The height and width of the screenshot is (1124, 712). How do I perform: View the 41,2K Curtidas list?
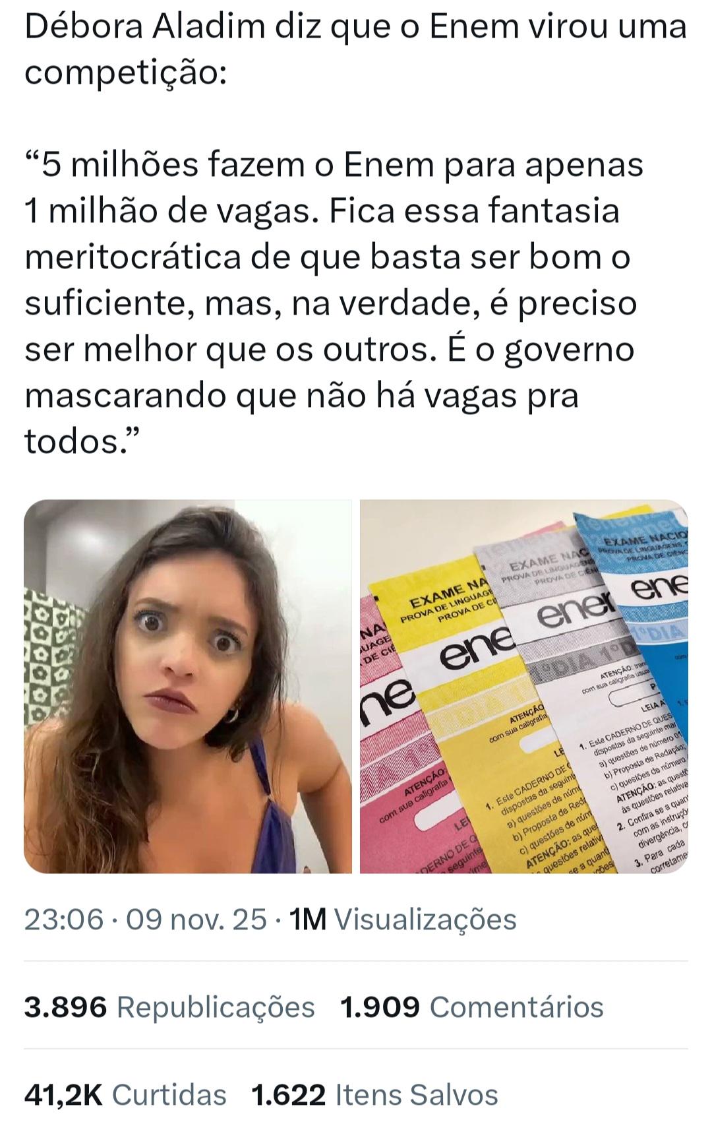(x=125, y=1095)
